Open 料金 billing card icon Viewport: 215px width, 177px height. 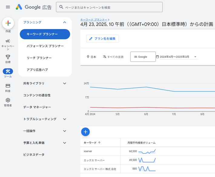click(x=8, y=86)
